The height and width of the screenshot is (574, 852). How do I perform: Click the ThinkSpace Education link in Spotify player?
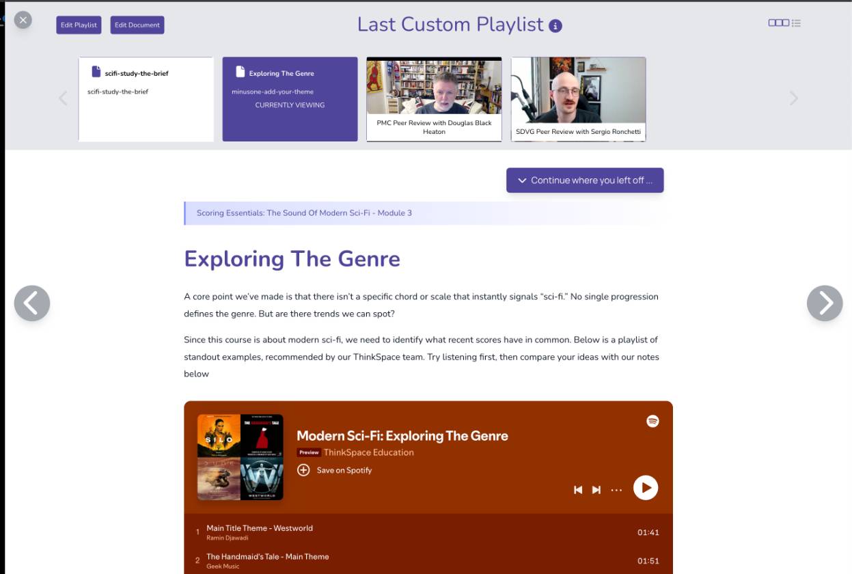369,452
